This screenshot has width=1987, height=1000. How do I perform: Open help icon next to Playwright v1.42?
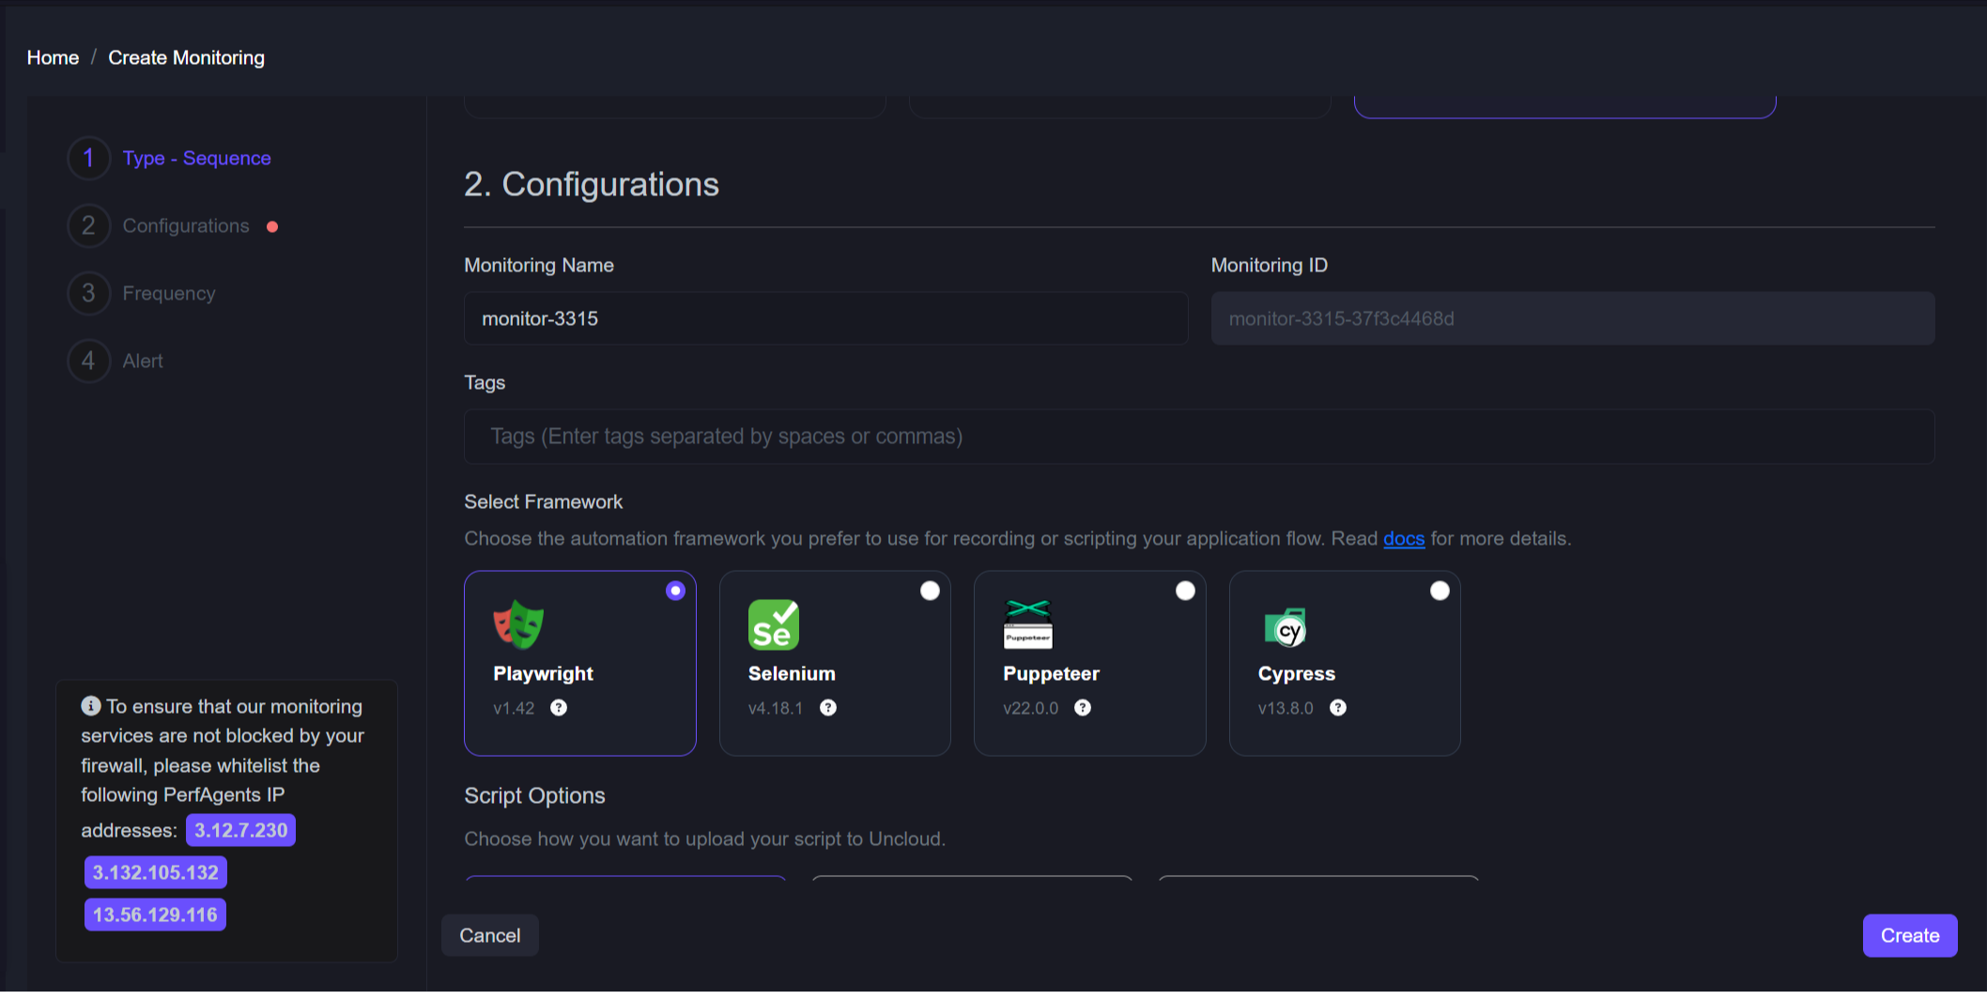point(559,708)
